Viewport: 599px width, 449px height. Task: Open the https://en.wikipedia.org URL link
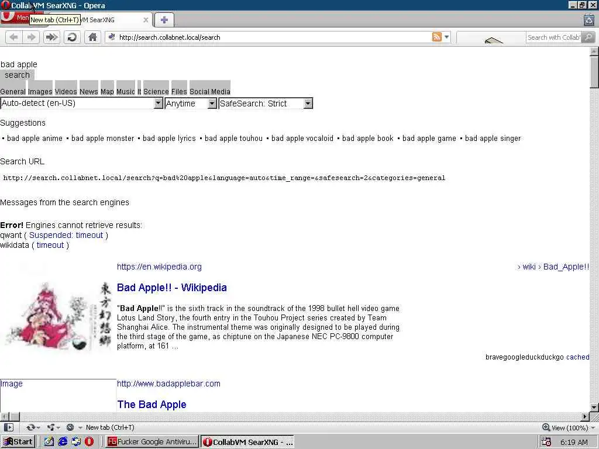tap(159, 267)
